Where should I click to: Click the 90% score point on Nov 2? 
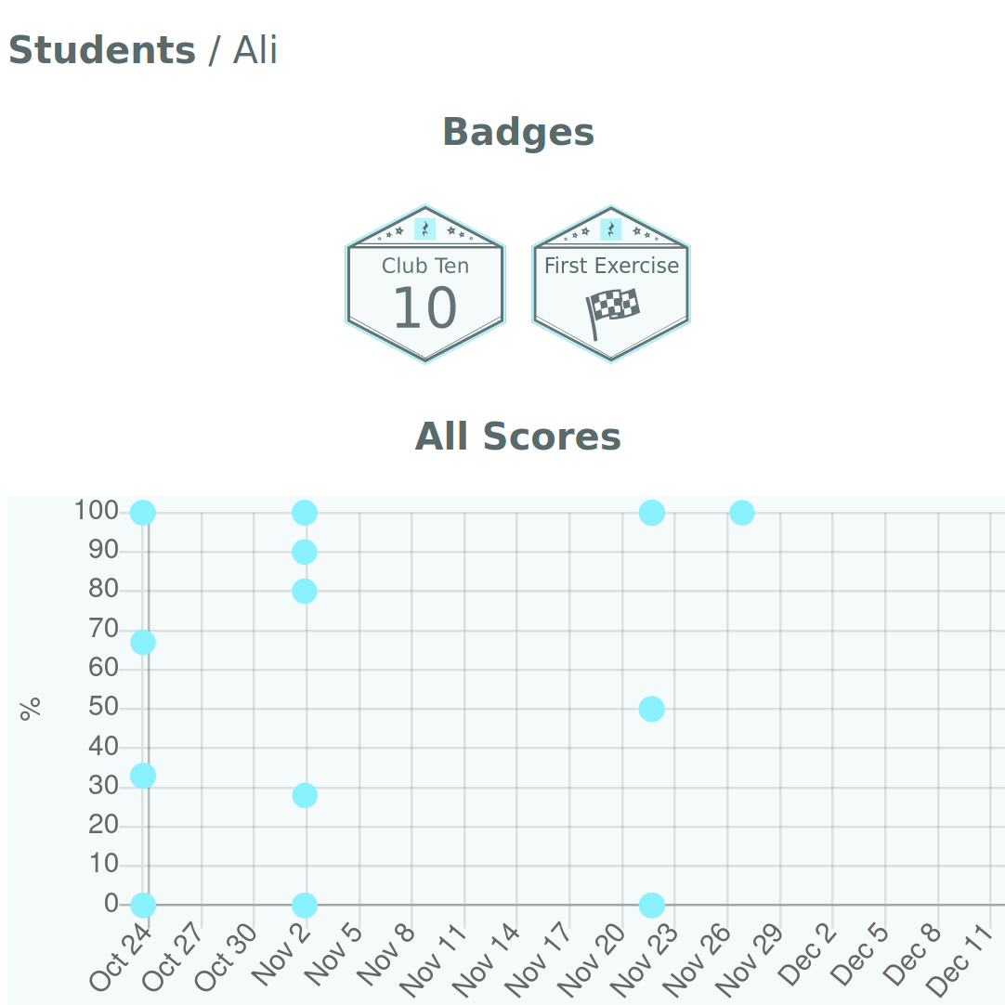(305, 552)
